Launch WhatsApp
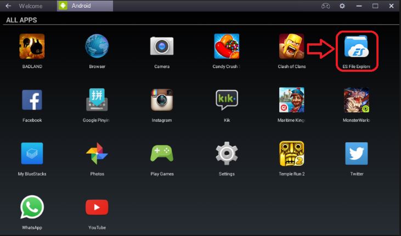 [x=32, y=207]
